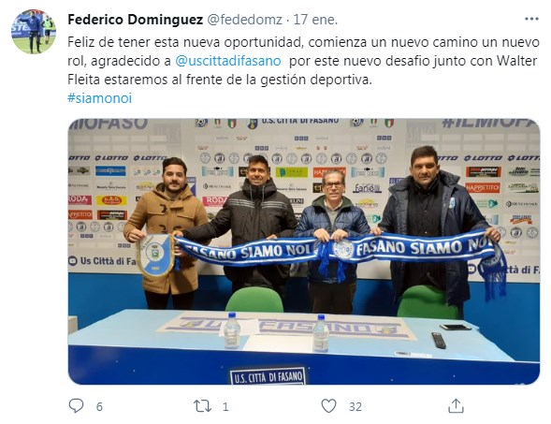The height and width of the screenshot is (424, 551).
Task: Open the #siamonoi hashtag
Action: click(99, 98)
